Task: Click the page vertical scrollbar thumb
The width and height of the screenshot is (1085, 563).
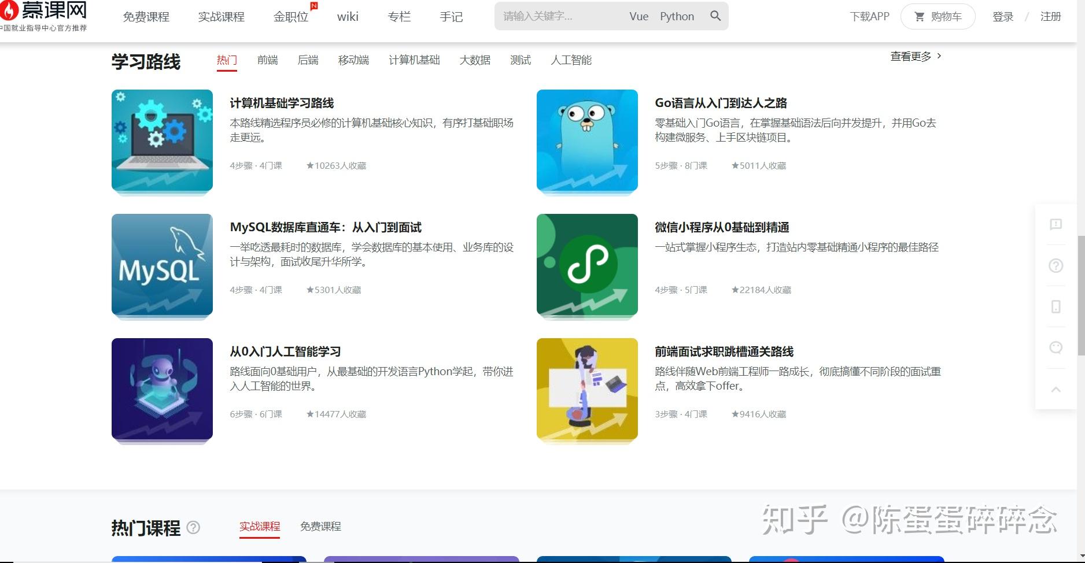Action: coord(1081,295)
